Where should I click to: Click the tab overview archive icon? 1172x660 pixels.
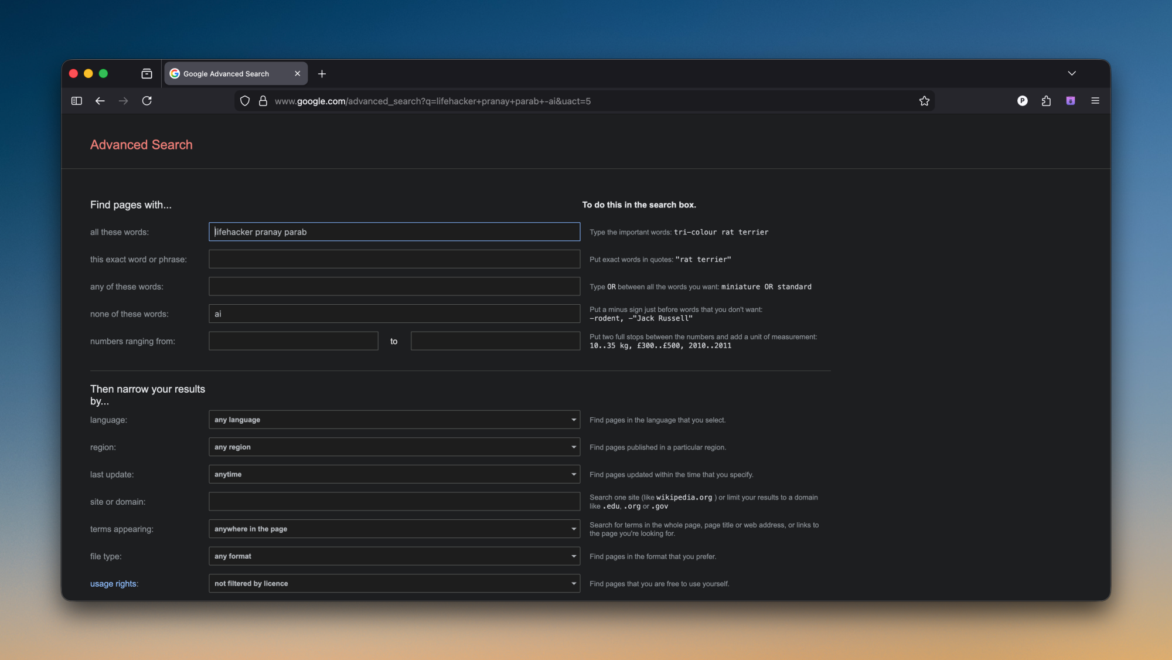(x=146, y=73)
